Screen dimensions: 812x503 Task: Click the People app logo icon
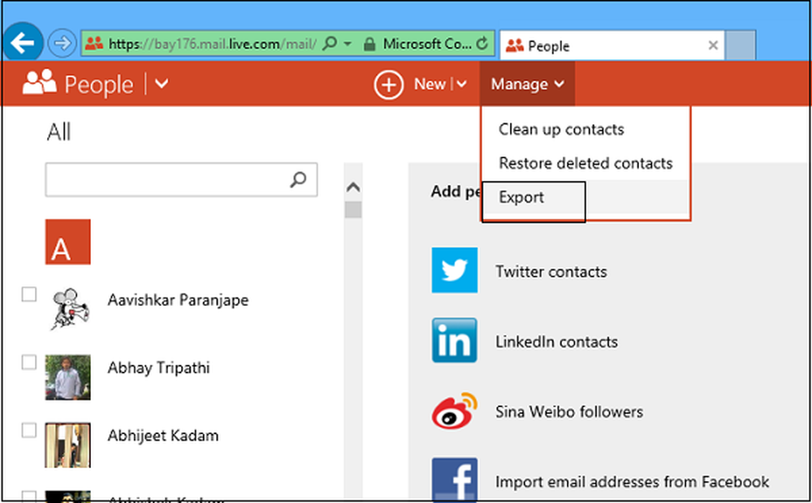(x=39, y=82)
